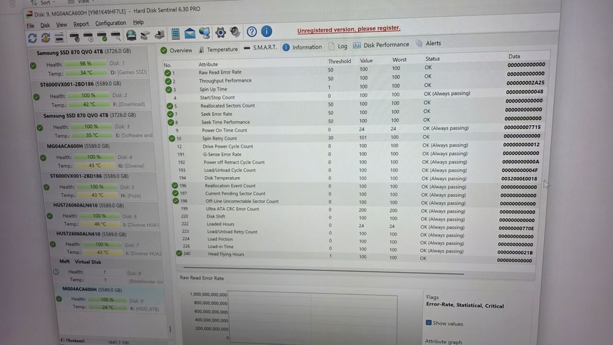Image resolution: width=613 pixels, height=345 pixels.
Task: Toggle the Show values checkbox
Action: pos(428,323)
